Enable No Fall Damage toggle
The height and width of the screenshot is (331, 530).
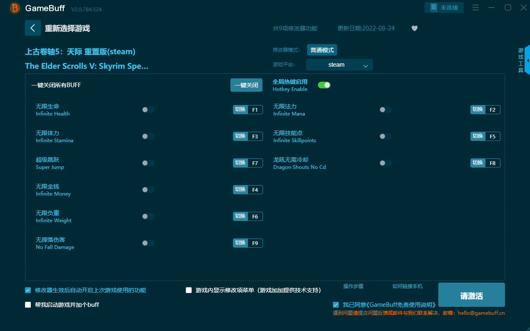click(147, 243)
